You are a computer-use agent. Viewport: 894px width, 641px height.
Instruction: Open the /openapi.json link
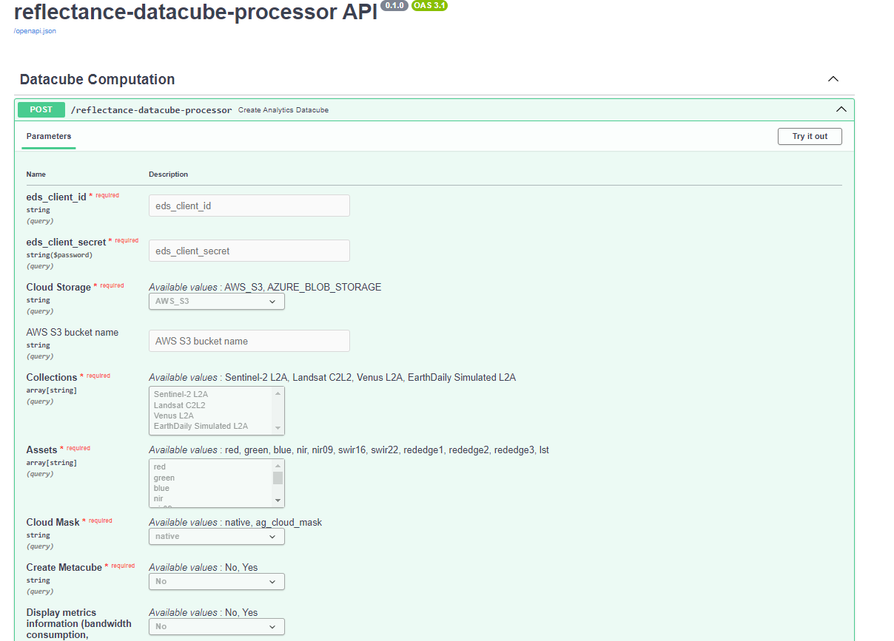click(x=33, y=31)
